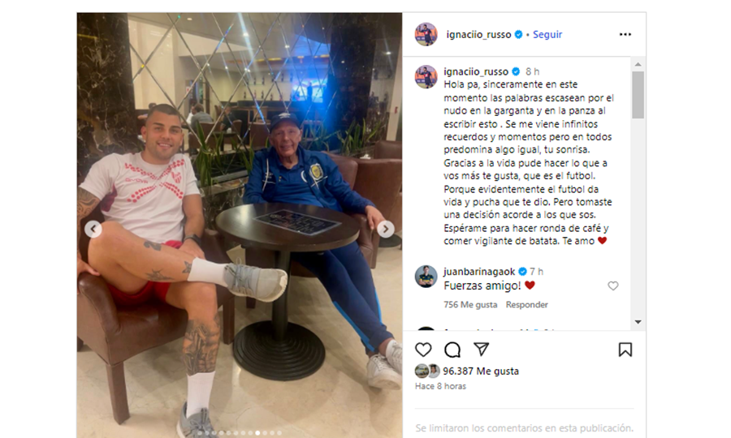The image size is (731, 438).
Task: Follow the account via Seguir
Action: 547,34
